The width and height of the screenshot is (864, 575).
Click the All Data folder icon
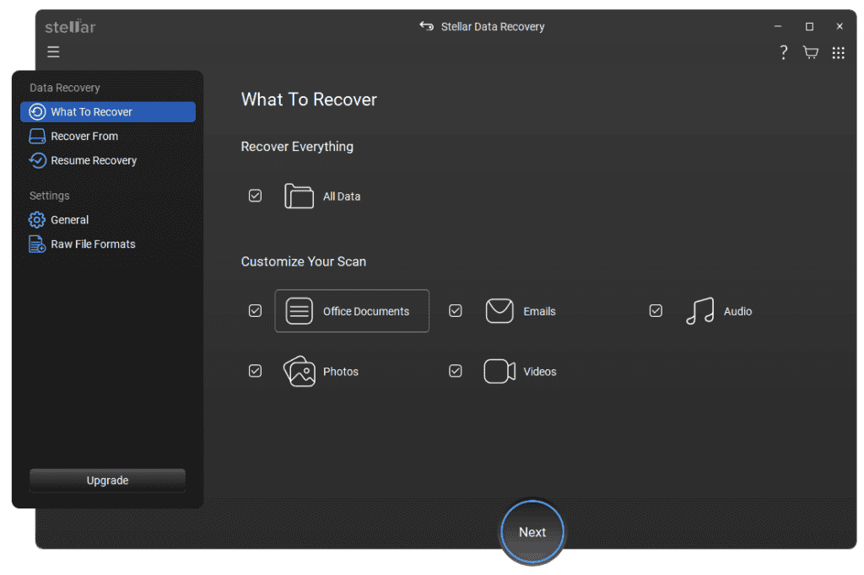coord(299,196)
